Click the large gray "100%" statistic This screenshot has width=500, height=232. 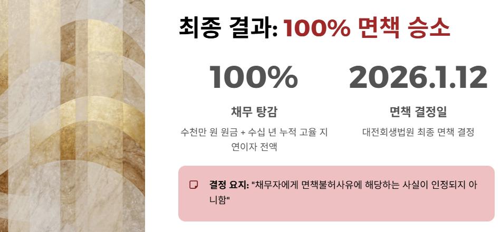[x=254, y=77]
